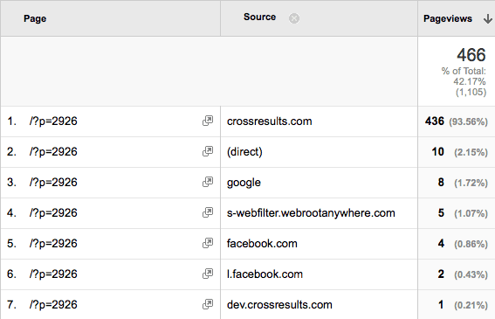Open /?p=2926 page link in row 1
Image resolution: width=495 pixels, height=319 pixels.
click(x=53, y=121)
